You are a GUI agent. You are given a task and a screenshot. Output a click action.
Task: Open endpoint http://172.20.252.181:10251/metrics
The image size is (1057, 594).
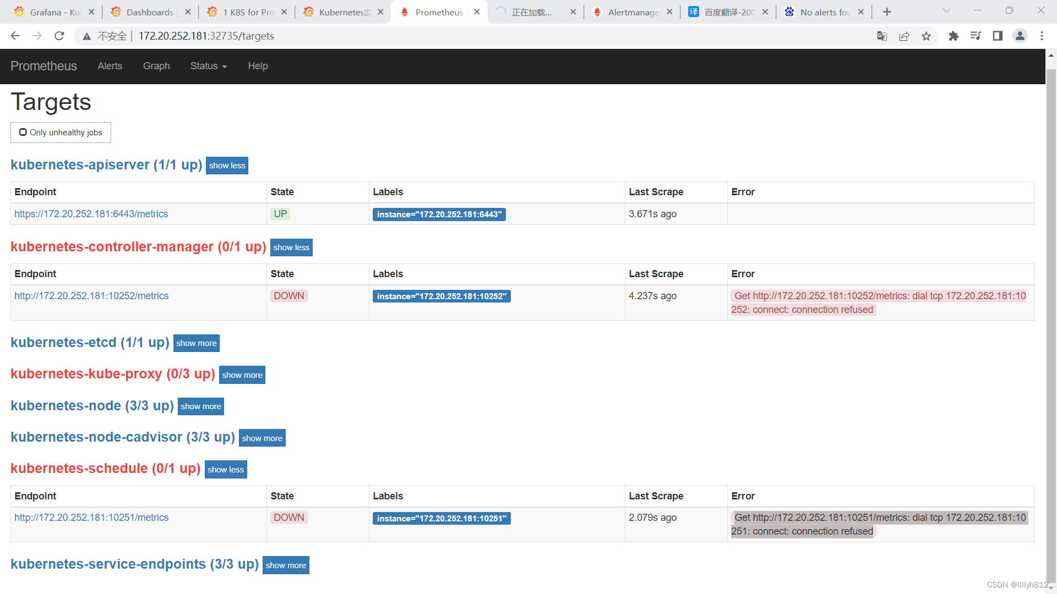91,518
